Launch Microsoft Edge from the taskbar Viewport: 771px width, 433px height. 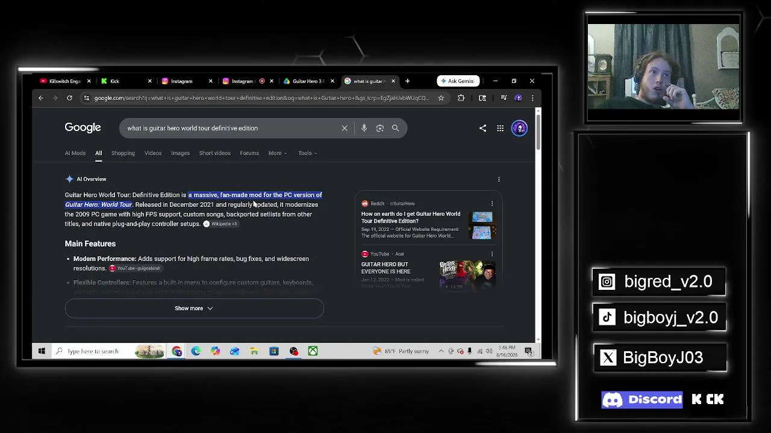pos(196,351)
